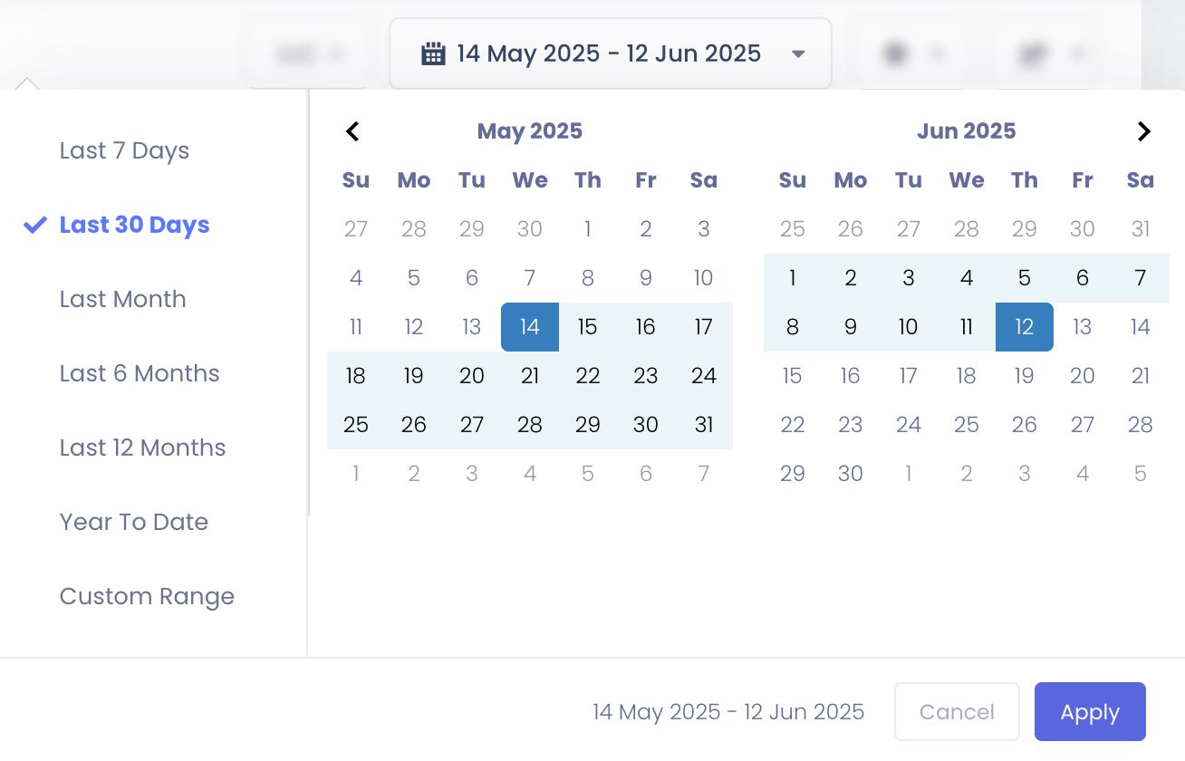Click the Last 30 Days checkmark
This screenshot has width=1185, height=761.
(35, 225)
